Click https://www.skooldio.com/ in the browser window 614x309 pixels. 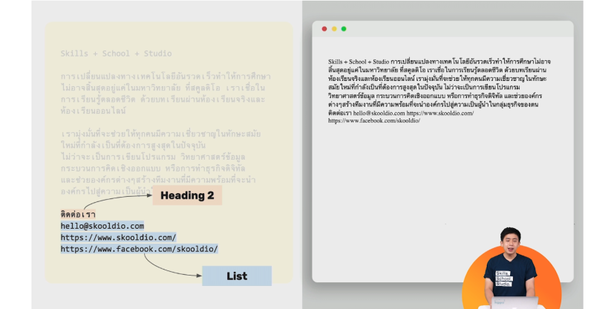point(440,113)
